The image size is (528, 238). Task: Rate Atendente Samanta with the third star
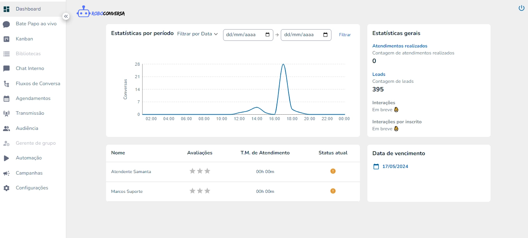pyautogui.click(x=207, y=171)
